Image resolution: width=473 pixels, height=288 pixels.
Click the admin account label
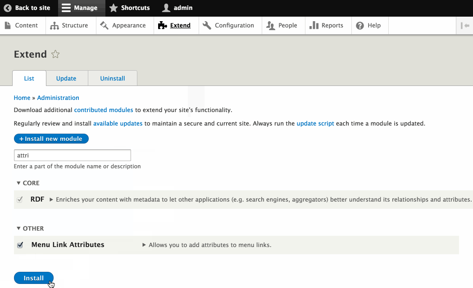183,8
